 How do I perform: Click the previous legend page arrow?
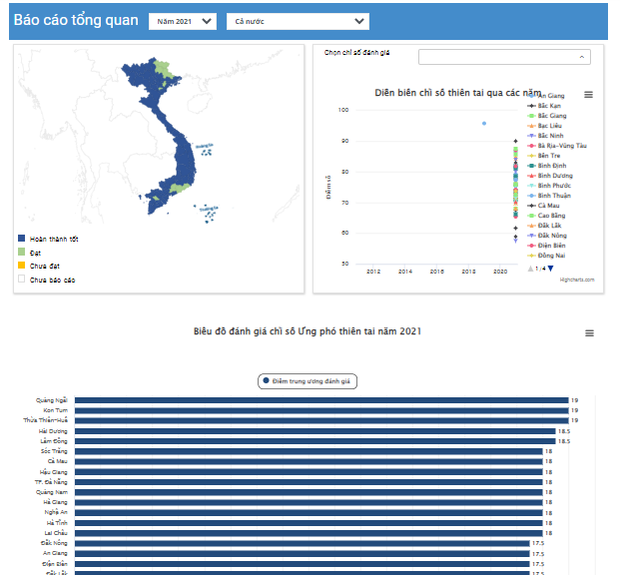point(530,268)
